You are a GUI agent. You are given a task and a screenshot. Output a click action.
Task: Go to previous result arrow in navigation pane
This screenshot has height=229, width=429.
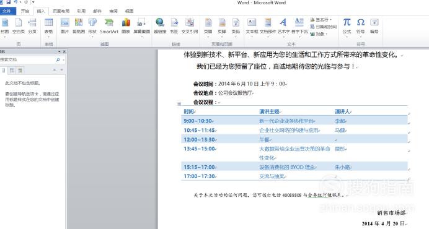pos(55,70)
